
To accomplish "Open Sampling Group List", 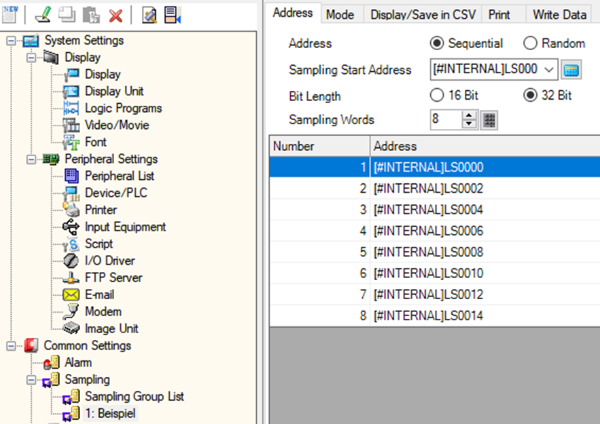I will [135, 396].
